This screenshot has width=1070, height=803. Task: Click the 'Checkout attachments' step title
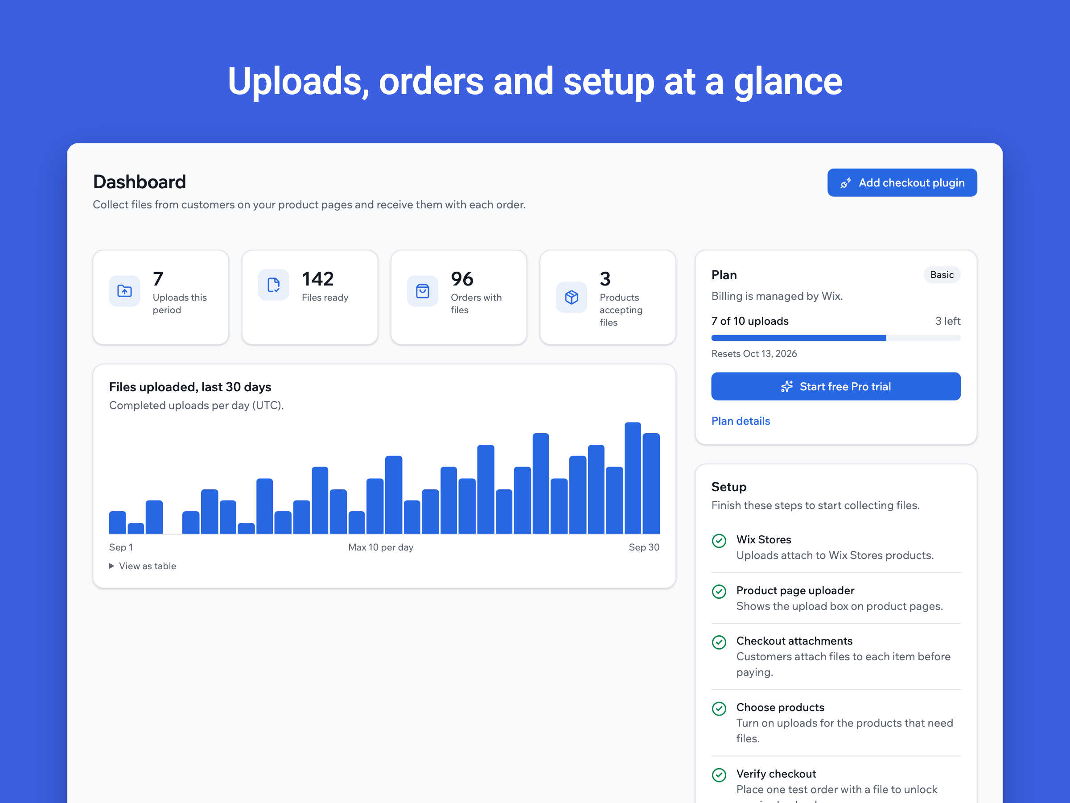(x=794, y=641)
